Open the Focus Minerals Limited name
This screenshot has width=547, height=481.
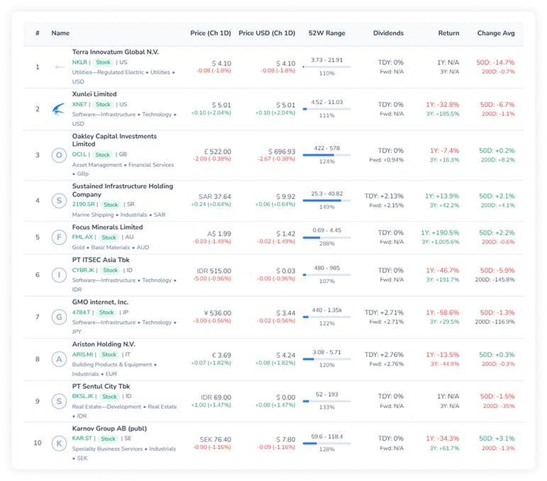[107, 227]
